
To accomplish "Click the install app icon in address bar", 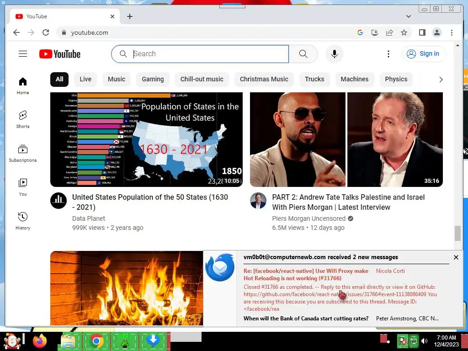I will (375, 32).
